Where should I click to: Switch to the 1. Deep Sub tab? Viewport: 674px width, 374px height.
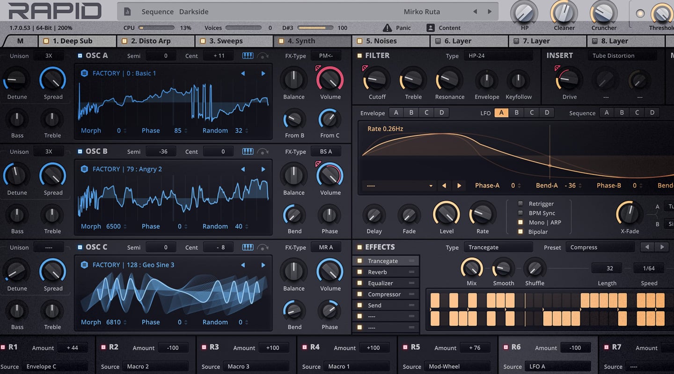tap(77, 41)
